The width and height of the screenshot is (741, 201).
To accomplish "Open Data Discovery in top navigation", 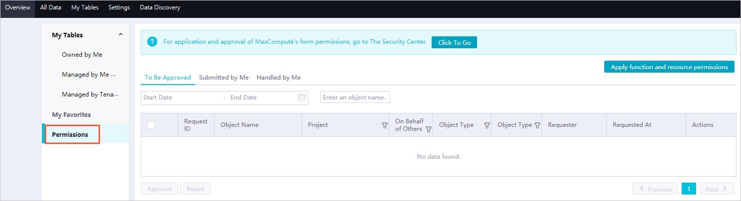I will (160, 7).
